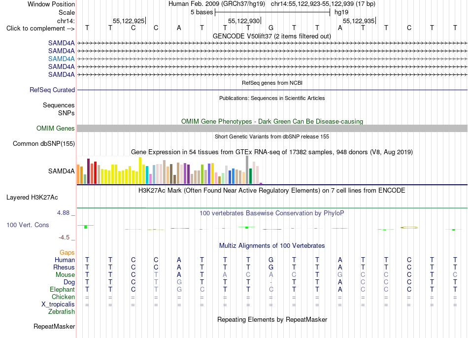Click the dark maroon GTEx expression bar
The image size is (468, 338).
click(x=88, y=171)
